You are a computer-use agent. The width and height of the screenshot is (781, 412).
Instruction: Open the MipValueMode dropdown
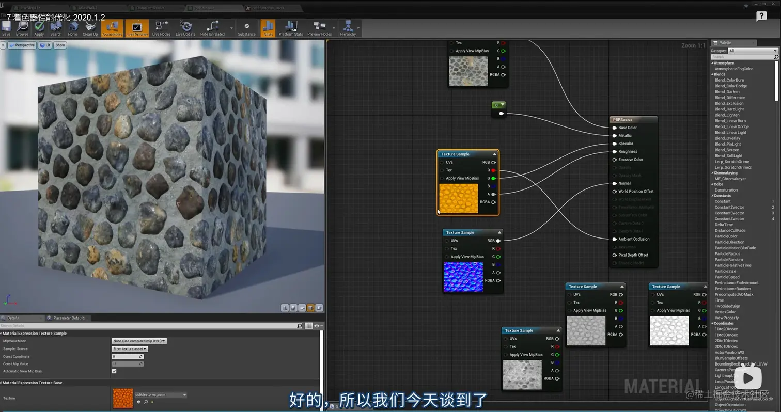pyautogui.click(x=139, y=341)
